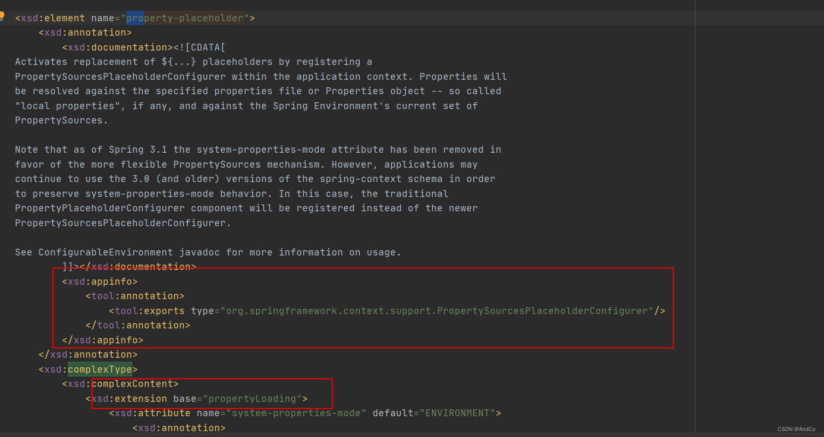
Task: Click the line starting "be resolved against the specified"
Action: pyautogui.click(x=258, y=91)
